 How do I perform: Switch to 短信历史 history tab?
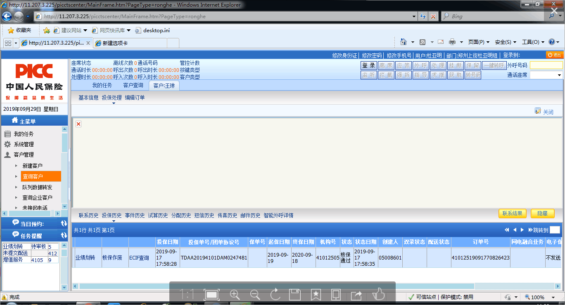coord(204,215)
